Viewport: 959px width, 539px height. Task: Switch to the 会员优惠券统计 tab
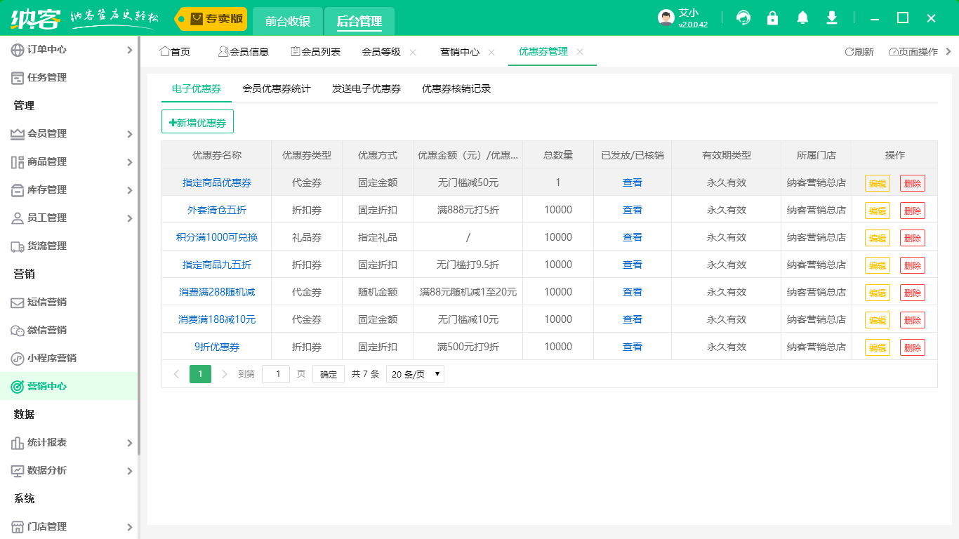276,88
